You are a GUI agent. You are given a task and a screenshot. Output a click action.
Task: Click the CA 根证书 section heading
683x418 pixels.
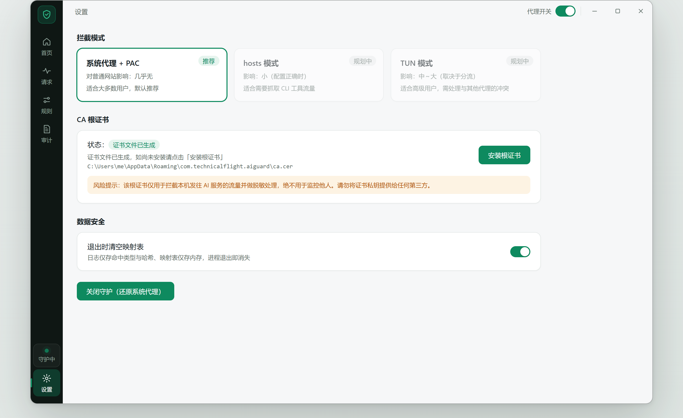point(93,120)
